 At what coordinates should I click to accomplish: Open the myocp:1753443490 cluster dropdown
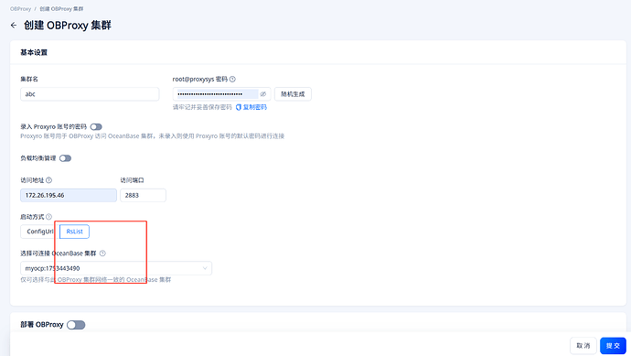coord(116,268)
